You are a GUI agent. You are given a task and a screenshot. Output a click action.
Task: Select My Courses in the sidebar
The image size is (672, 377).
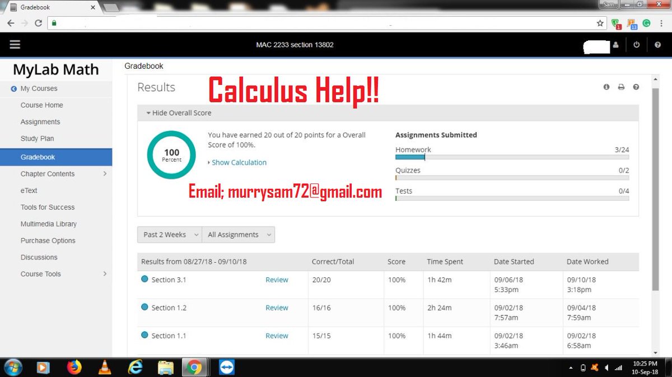coord(39,88)
